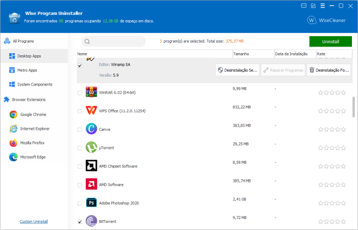Screen dimensions: 358x230
Task: Check the Canva checkbox
Action: click(80, 130)
